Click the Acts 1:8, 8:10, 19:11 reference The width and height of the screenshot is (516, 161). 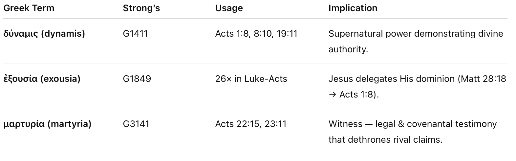pos(256,34)
